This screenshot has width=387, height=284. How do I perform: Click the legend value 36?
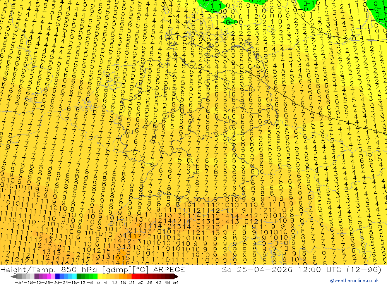pos(149,282)
